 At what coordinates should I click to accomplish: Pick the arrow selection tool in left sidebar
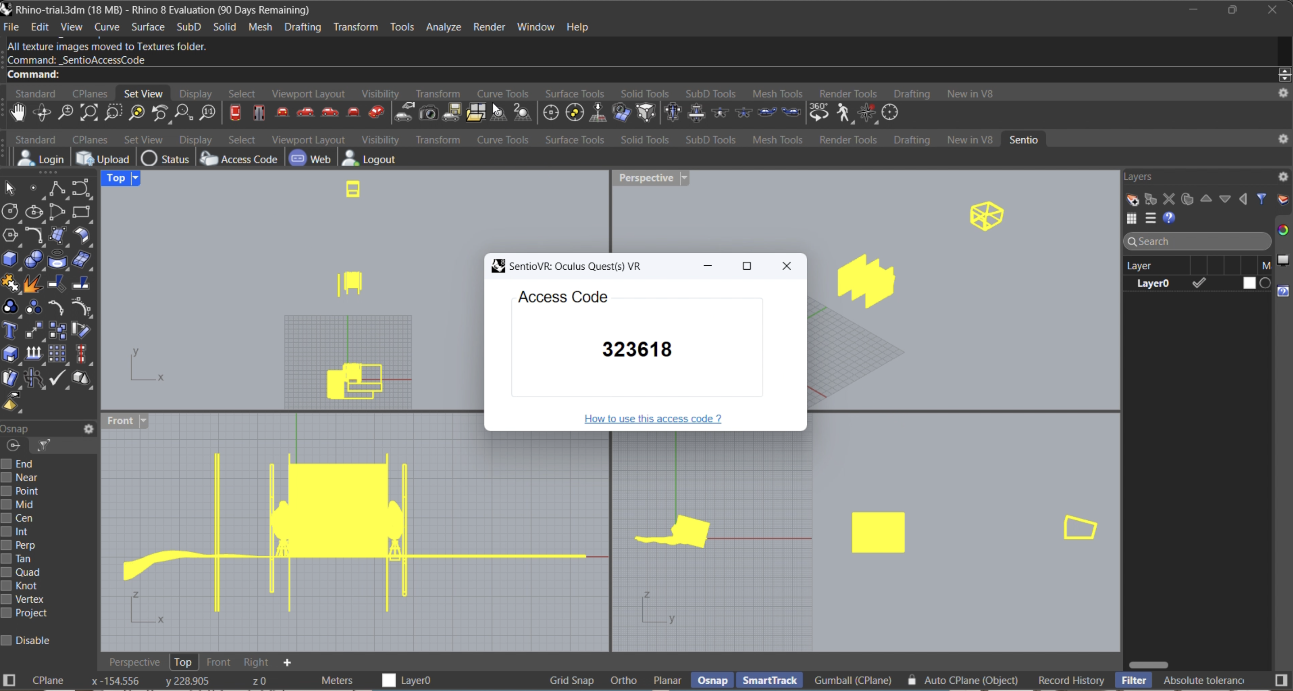point(9,188)
